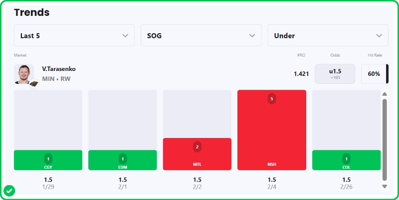Click the green checkmark icon in corner
Screen dimensions: 399x200
(9, 191)
